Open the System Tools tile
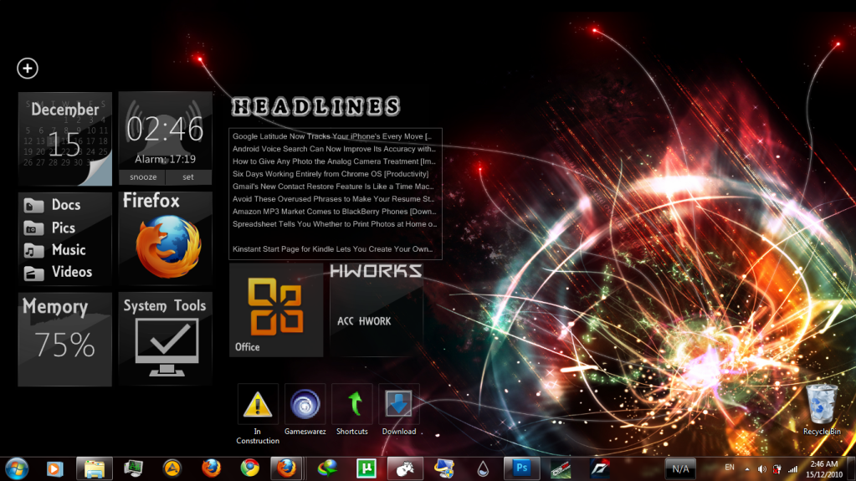Viewport: 856px width, 481px height. click(x=166, y=338)
